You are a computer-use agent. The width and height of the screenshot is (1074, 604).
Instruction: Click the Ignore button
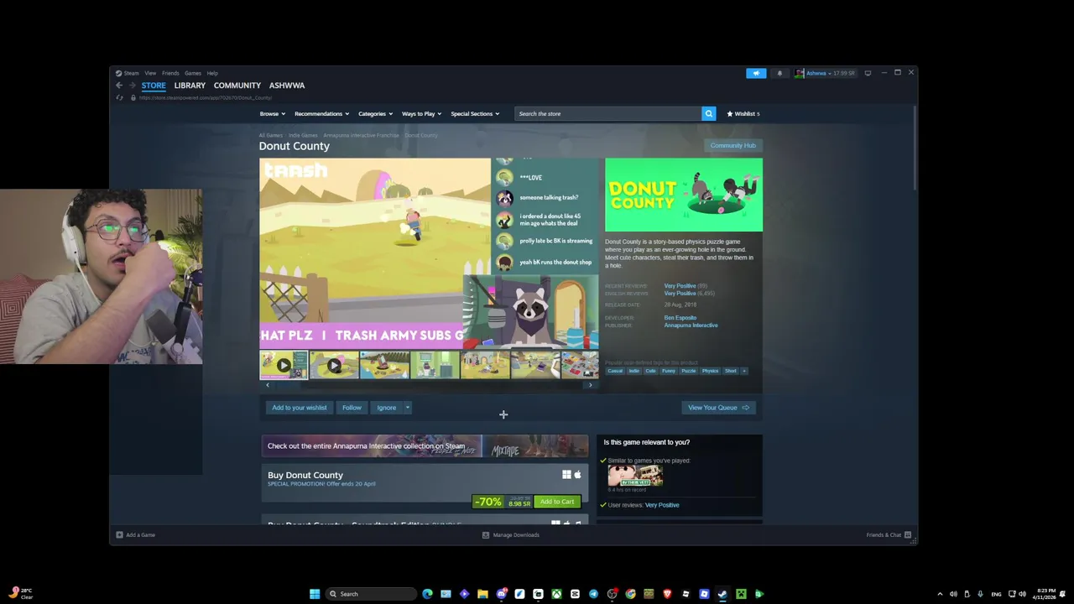[387, 408]
